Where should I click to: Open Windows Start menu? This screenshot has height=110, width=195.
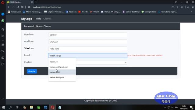3,107
